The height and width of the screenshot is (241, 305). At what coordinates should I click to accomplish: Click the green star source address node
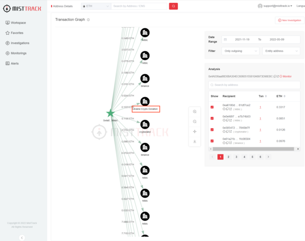(x=110, y=113)
